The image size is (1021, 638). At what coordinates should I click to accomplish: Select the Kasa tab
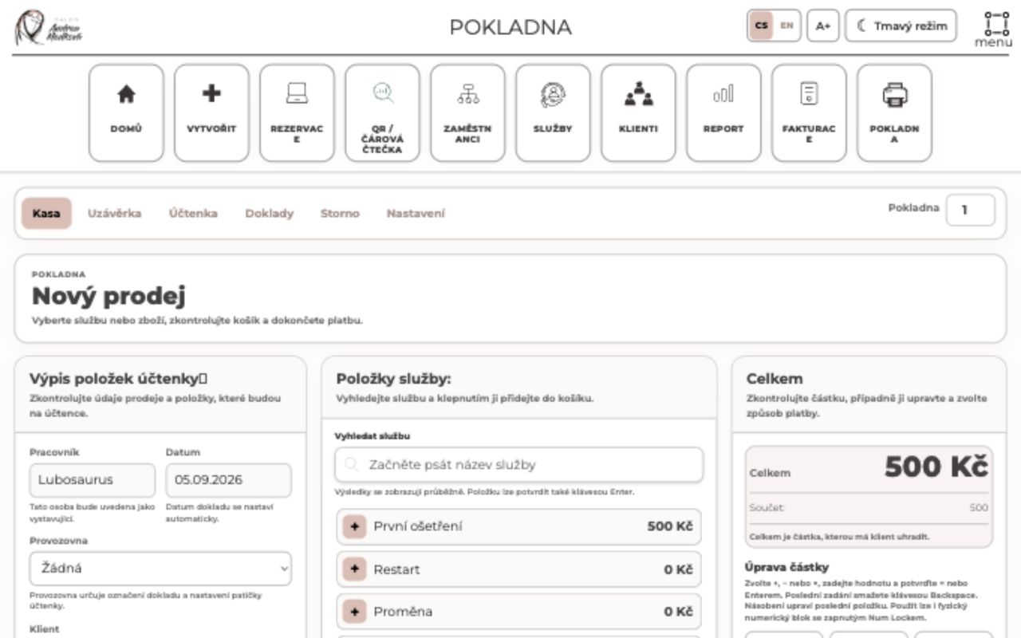(46, 214)
